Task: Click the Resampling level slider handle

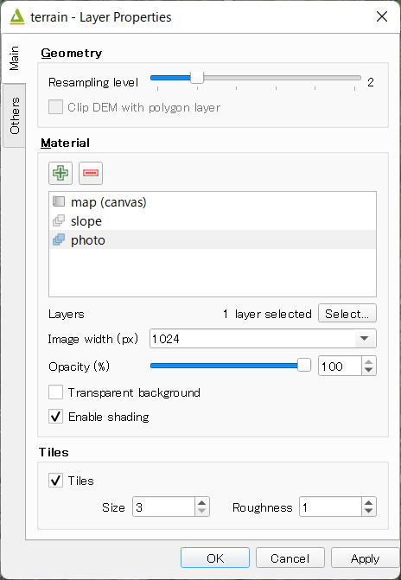Action: [x=197, y=78]
